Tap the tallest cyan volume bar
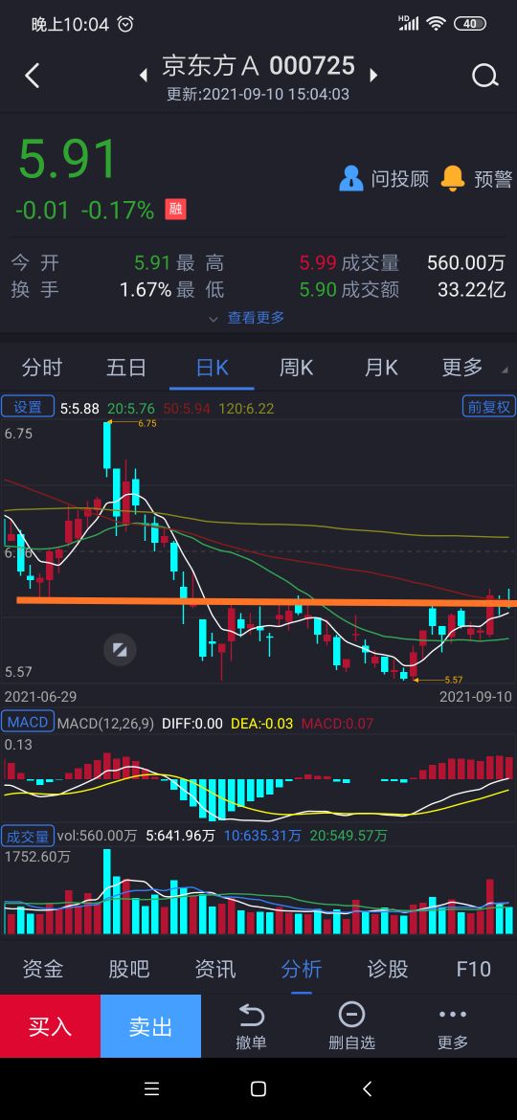 tap(107, 891)
